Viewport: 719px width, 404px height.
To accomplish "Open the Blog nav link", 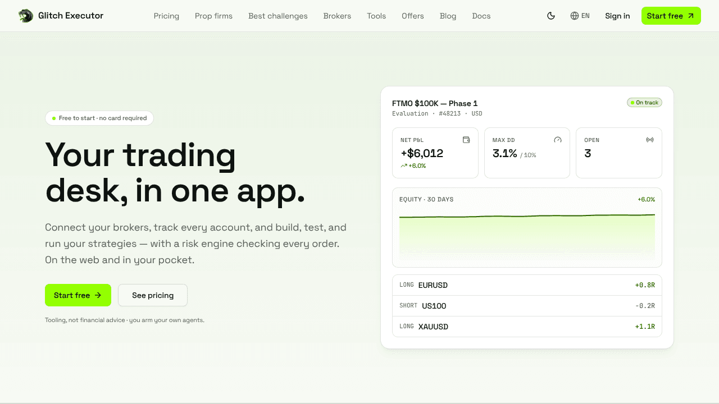I will tap(448, 16).
